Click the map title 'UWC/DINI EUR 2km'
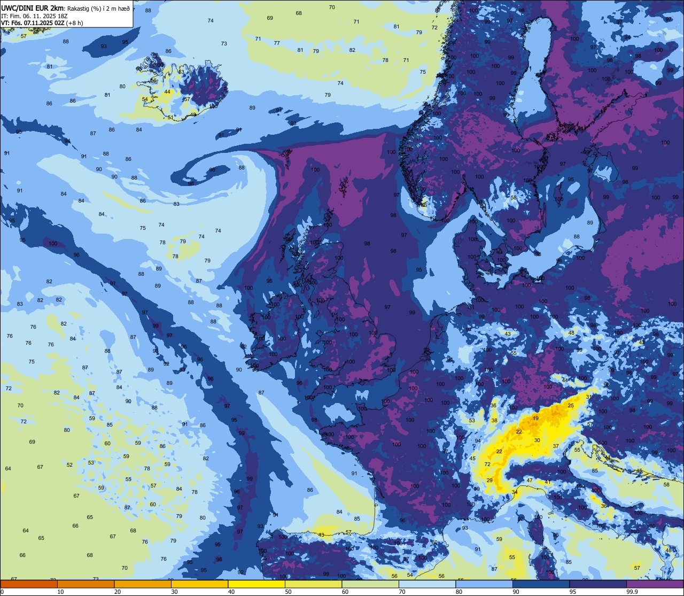 point(33,8)
